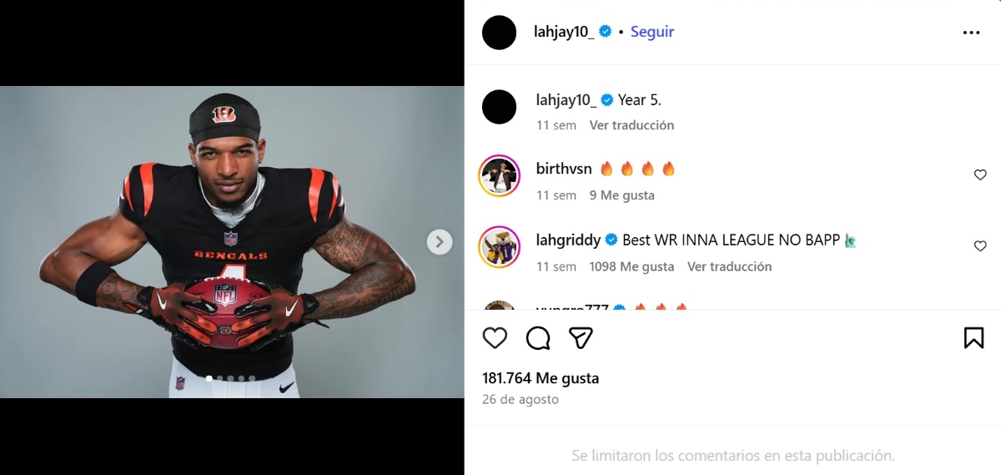Open lahjay10_ profile from header username

[564, 32]
